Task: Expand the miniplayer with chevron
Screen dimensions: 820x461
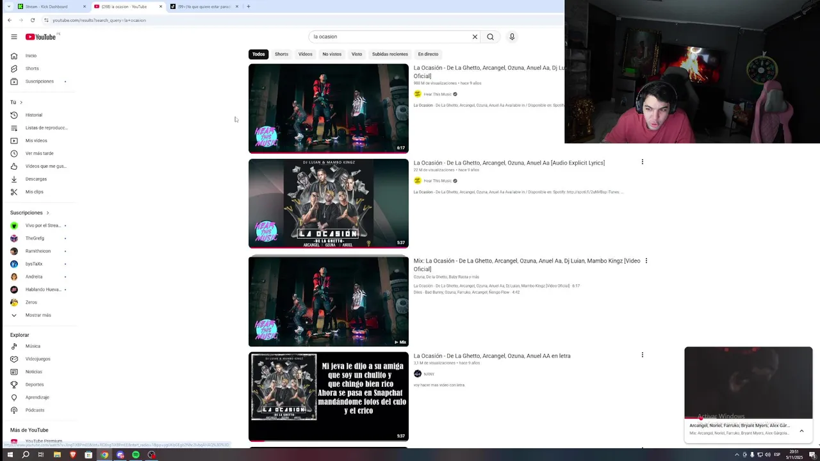Action: pos(801,431)
